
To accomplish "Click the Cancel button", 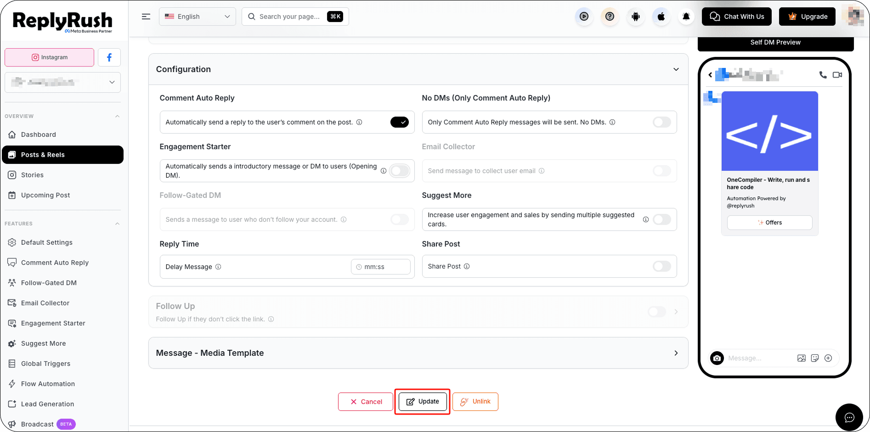I will (366, 402).
